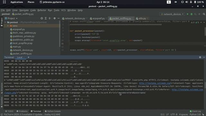Click the volume icon in system tray
The width and height of the screenshot is (206, 116).
tap(187, 2)
